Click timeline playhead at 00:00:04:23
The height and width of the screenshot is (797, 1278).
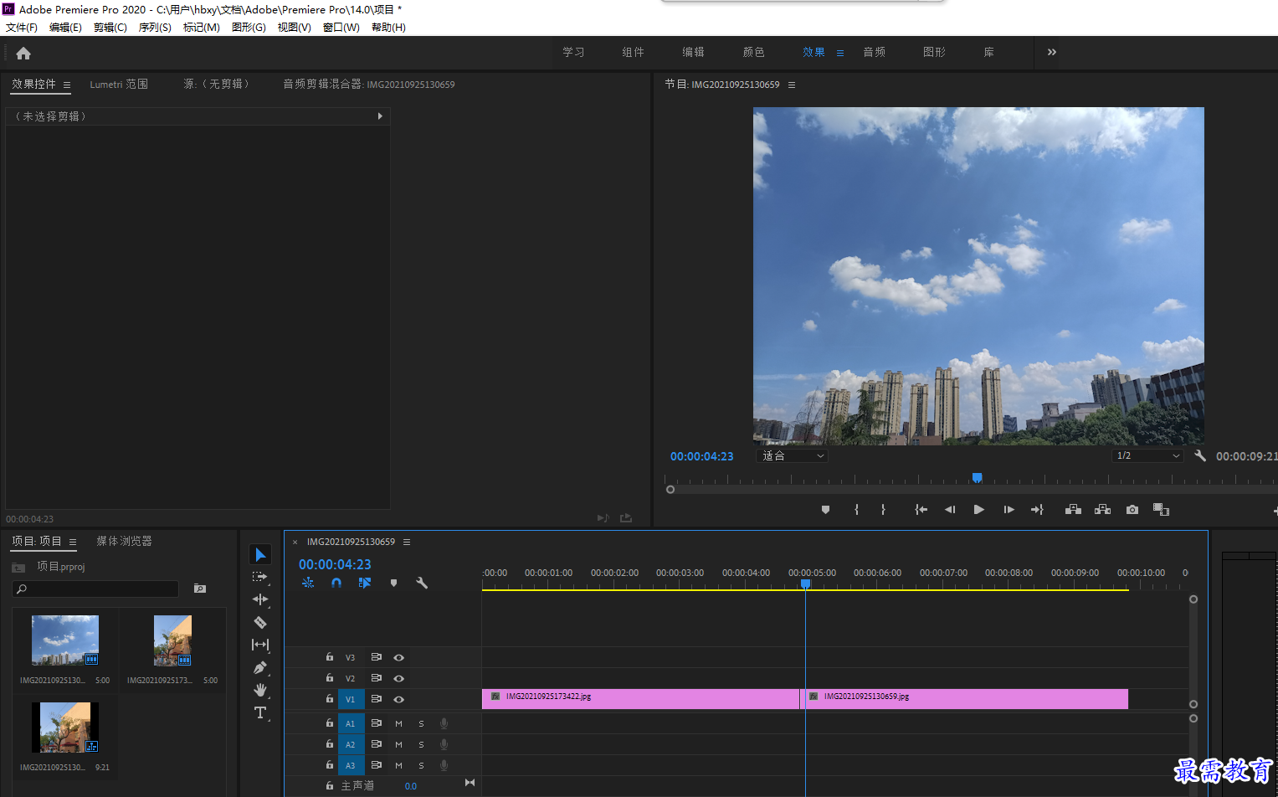tap(805, 584)
